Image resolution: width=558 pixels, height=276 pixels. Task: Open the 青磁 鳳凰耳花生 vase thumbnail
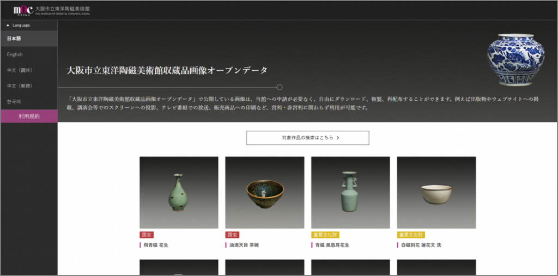(x=350, y=192)
